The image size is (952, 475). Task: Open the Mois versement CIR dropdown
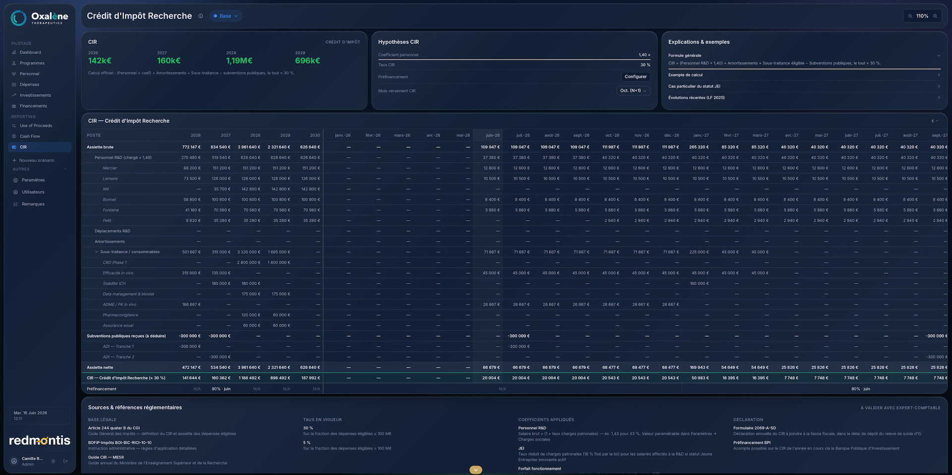(x=633, y=91)
